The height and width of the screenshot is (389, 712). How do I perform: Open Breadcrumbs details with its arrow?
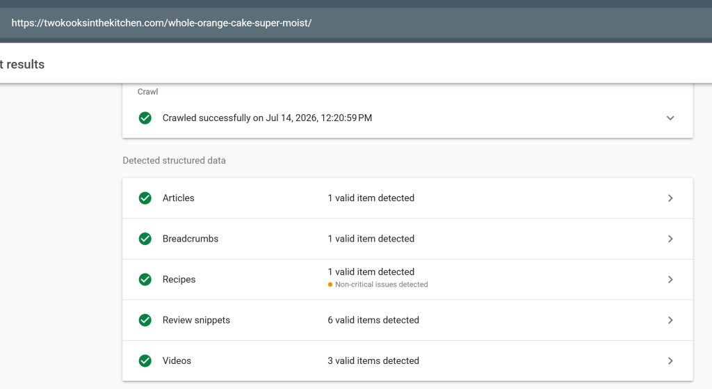tap(670, 239)
